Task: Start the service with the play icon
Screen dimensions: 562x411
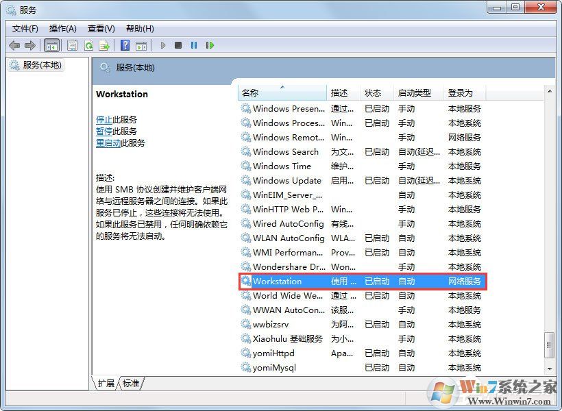Action: click(x=162, y=45)
